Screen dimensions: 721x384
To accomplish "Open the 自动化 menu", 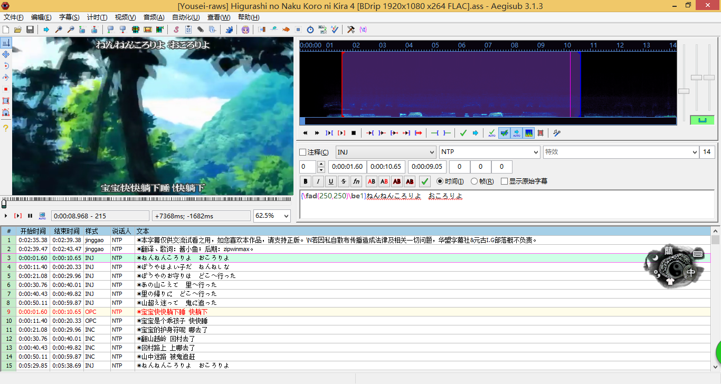I will 186,17.
